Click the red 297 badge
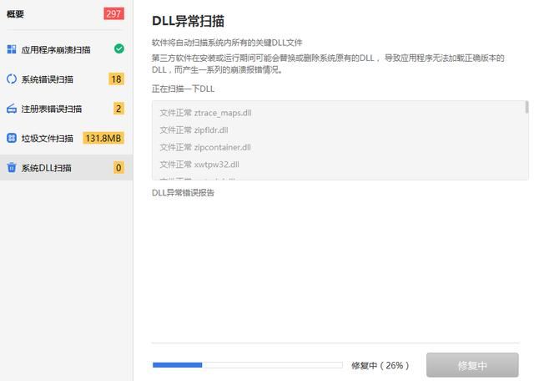This screenshot has width=534, height=381. [x=113, y=13]
